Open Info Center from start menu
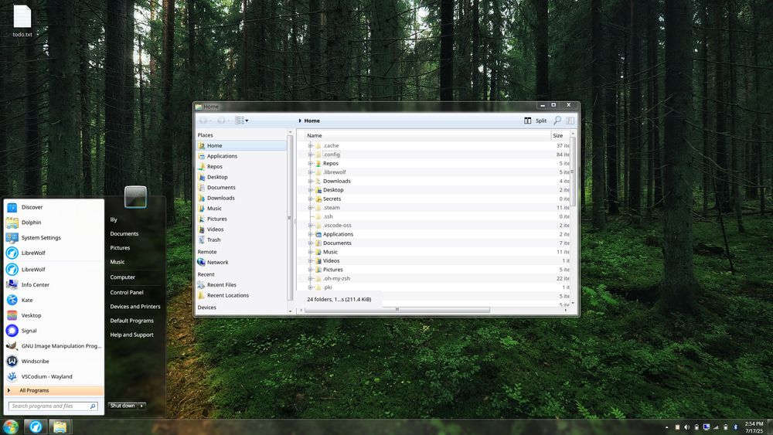 [x=53, y=285]
